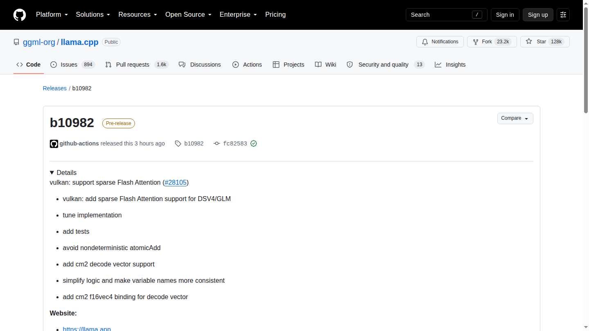Select the Pull requests branch icon
Screen dimensions: 589x331
tap(108, 65)
